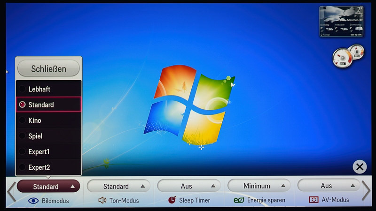Open the Ton-Modus Standard dropdown
The width and height of the screenshot is (376, 211).
118,186
